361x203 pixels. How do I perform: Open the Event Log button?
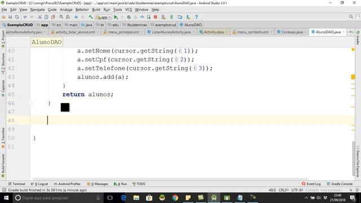click(x=311, y=184)
